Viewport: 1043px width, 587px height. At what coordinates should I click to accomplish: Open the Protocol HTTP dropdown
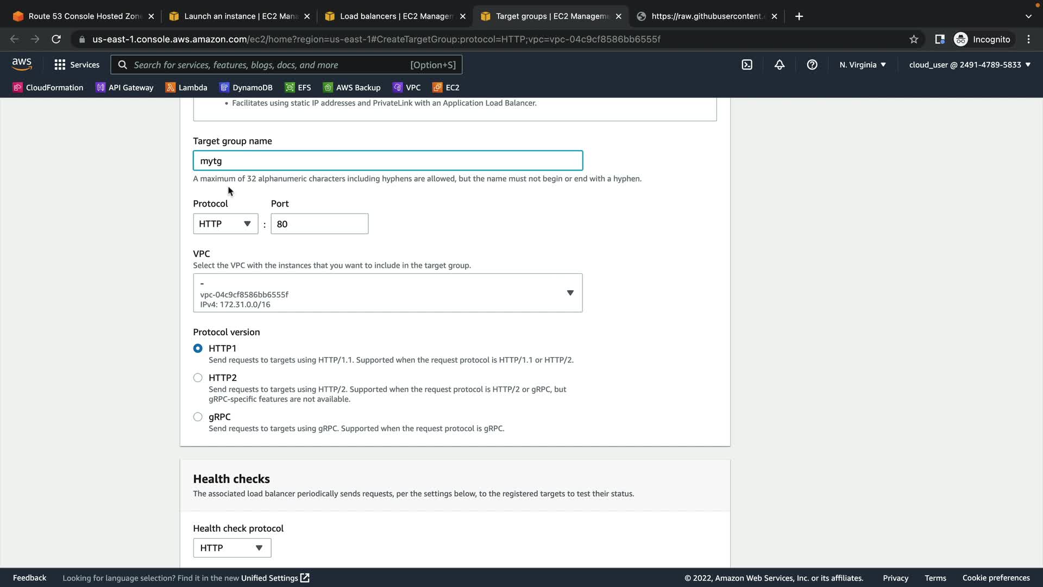(x=225, y=224)
